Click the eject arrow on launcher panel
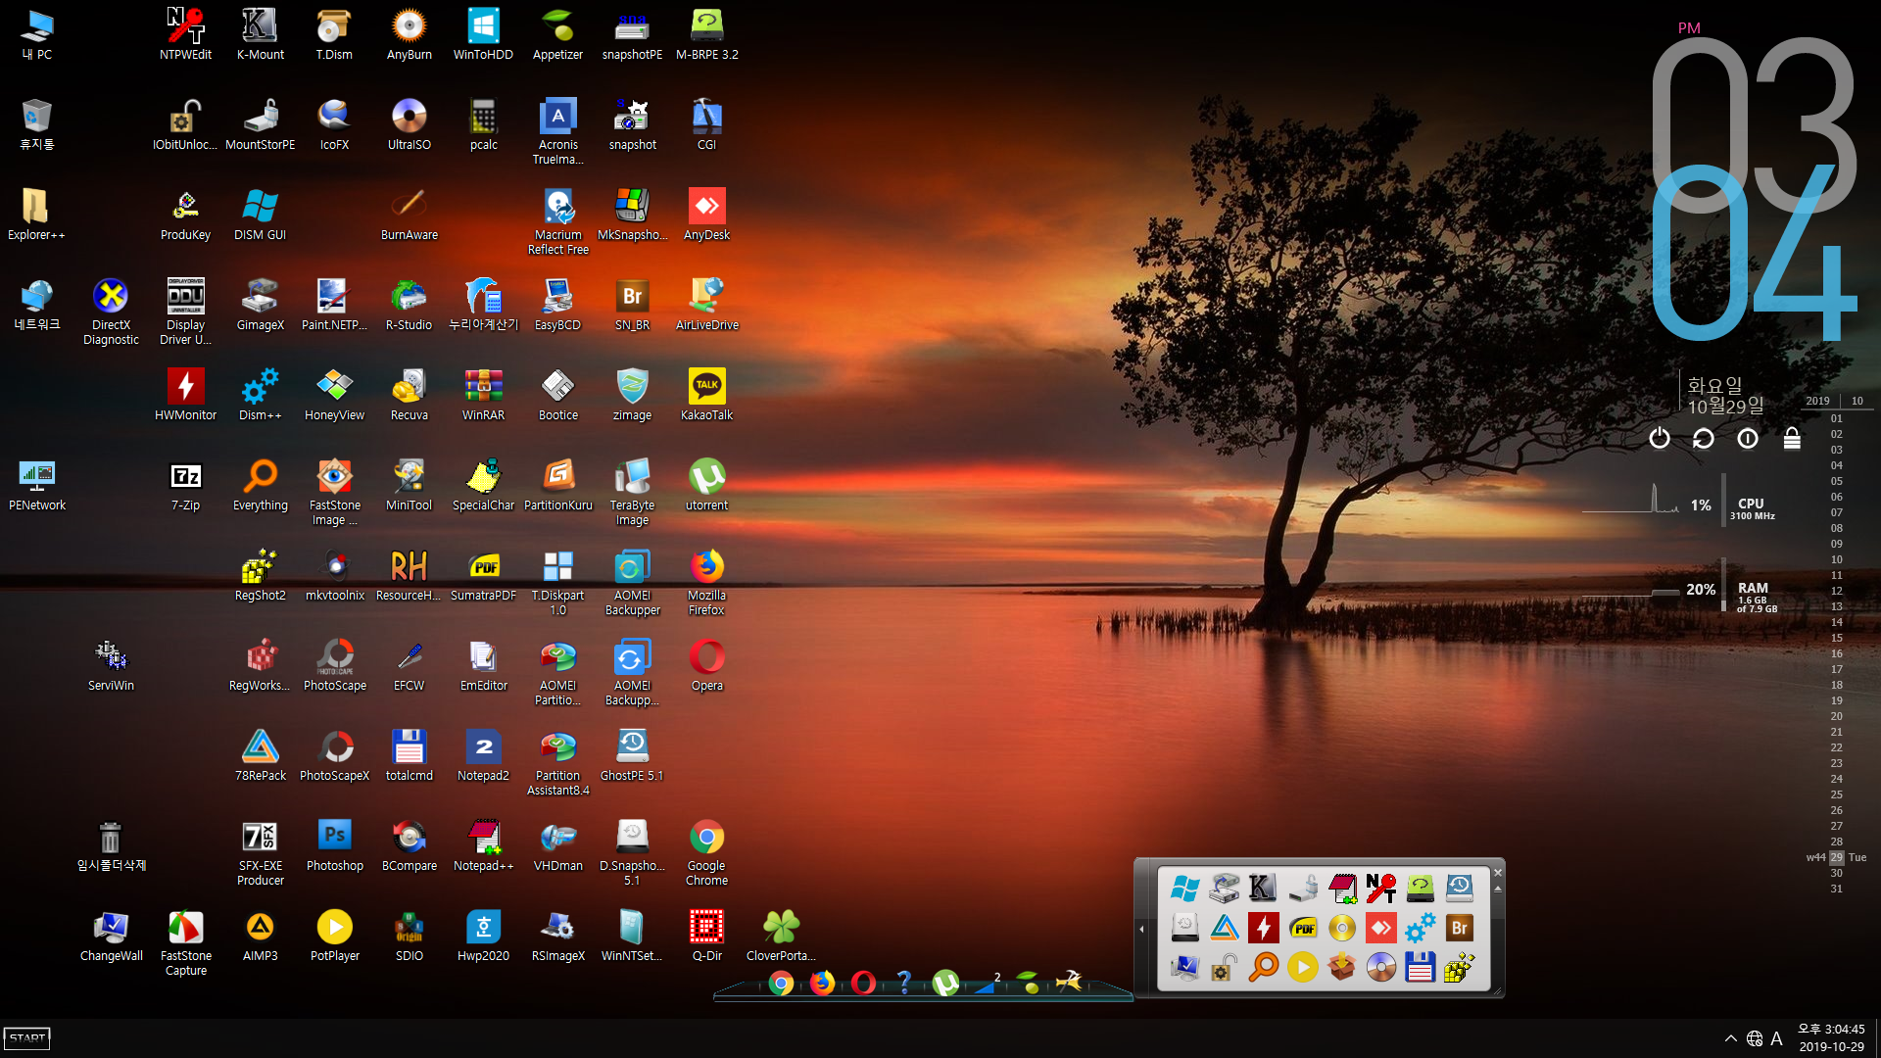 1497,889
